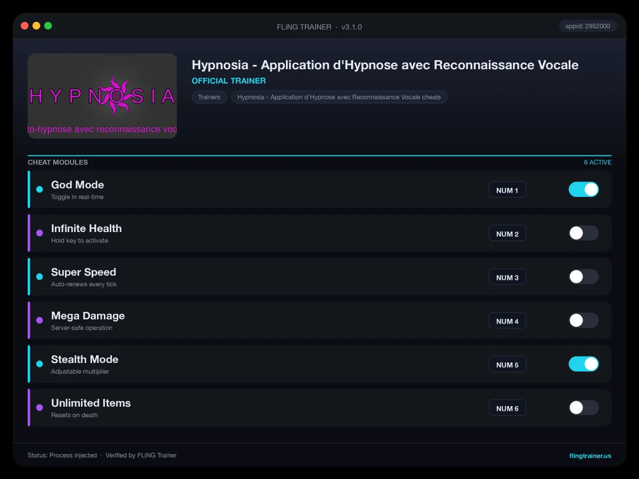Viewport: 639px width, 479px height.
Task: Click the cyan dot beside God Mode
Action: point(39,189)
